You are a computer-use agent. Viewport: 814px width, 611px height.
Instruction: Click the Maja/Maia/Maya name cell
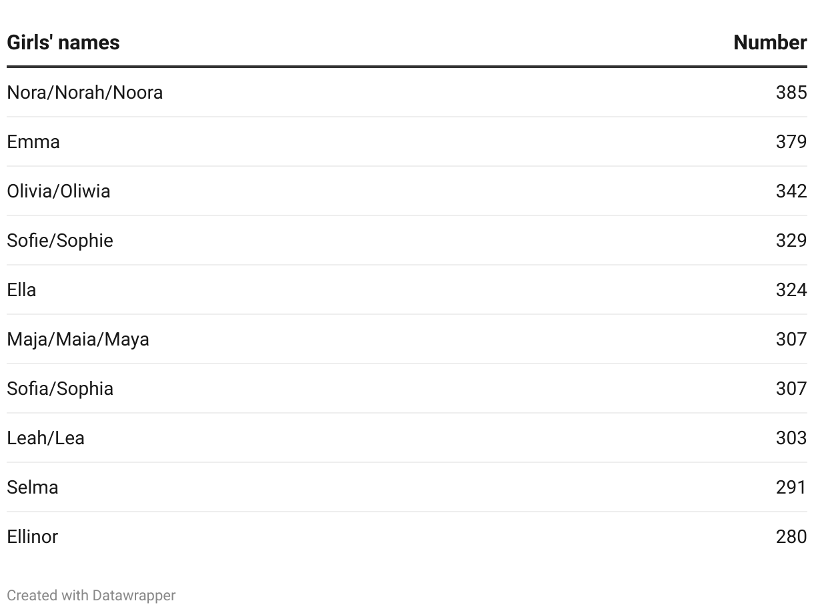click(78, 339)
